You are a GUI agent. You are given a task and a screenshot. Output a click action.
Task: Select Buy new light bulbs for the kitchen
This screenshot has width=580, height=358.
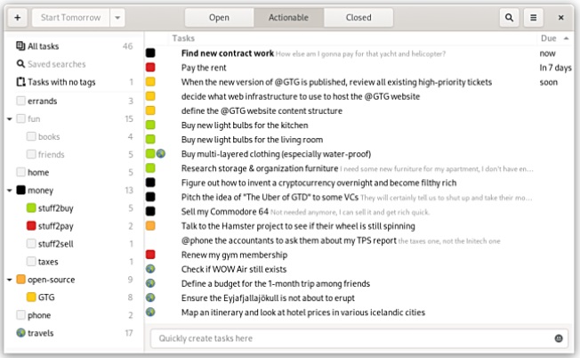(x=358, y=125)
